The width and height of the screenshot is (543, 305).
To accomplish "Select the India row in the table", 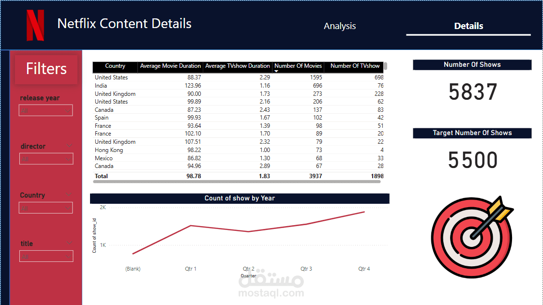I will click(238, 86).
